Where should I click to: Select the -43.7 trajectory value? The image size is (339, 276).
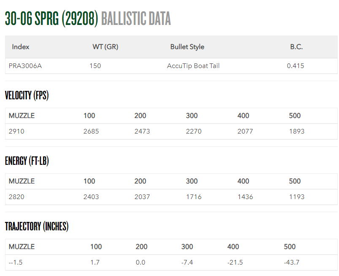pyautogui.click(x=292, y=262)
